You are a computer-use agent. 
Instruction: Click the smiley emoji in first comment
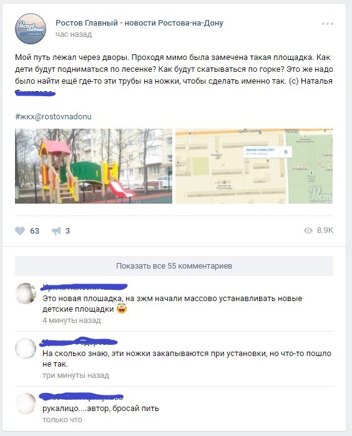click(122, 309)
